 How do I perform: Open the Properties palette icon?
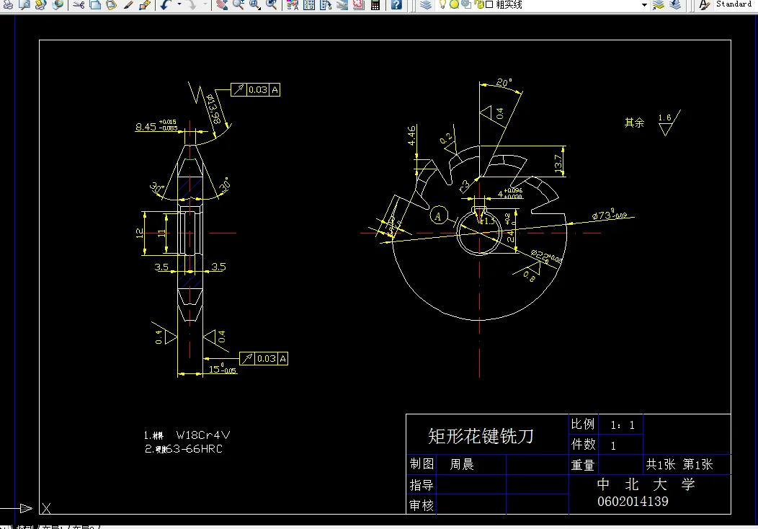pyautogui.click(x=293, y=5)
